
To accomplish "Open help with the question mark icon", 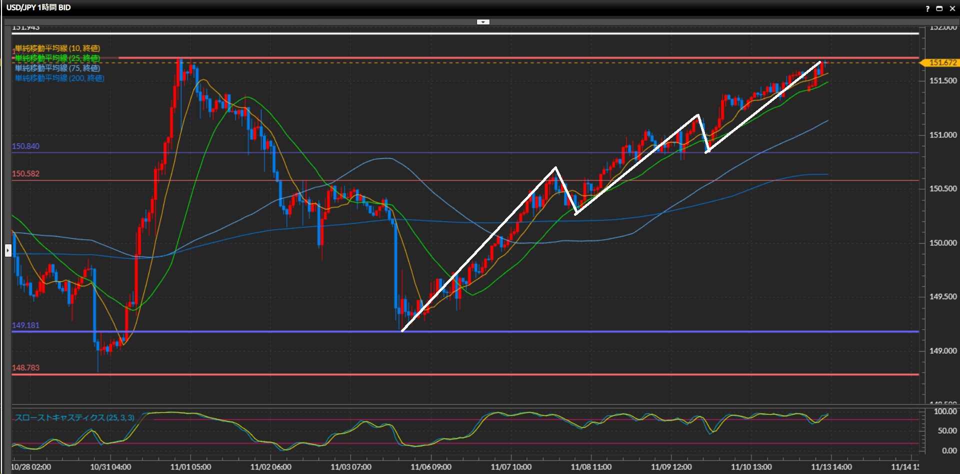I will (927, 8).
